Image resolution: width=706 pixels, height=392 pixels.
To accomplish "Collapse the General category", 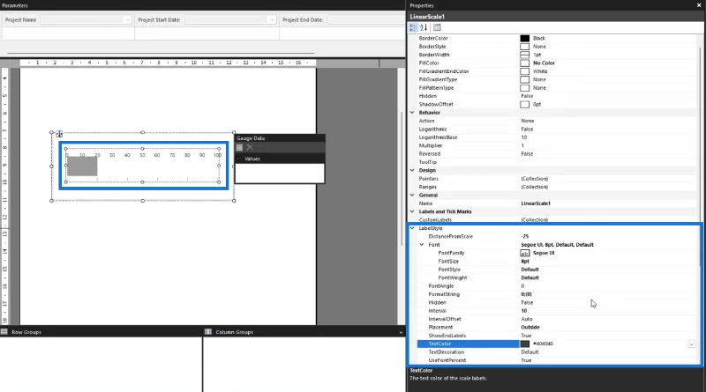I will click(x=412, y=195).
